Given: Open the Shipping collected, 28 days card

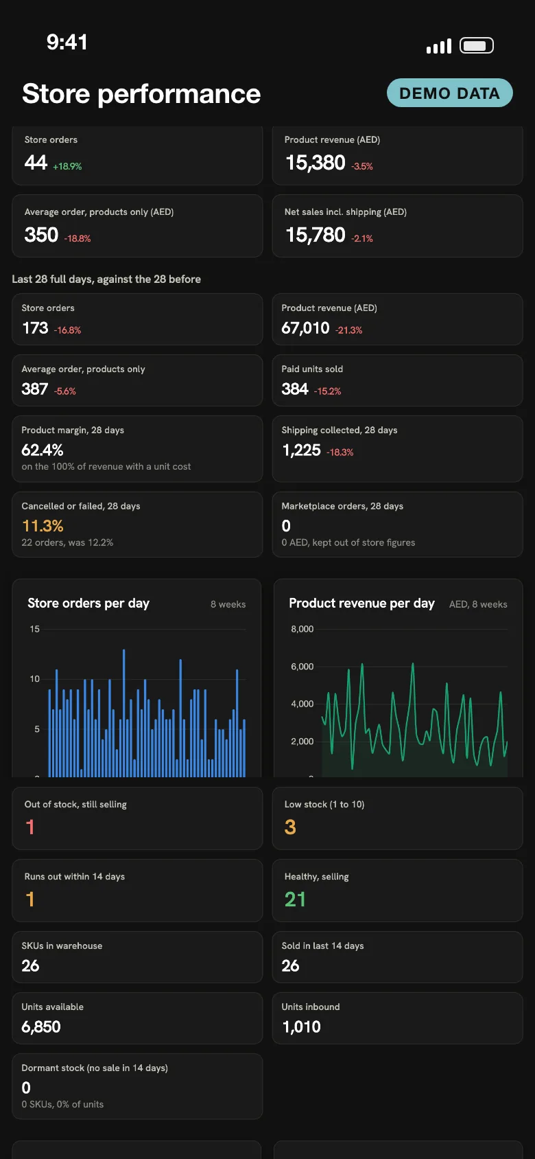Looking at the screenshot, I should 398,449.
